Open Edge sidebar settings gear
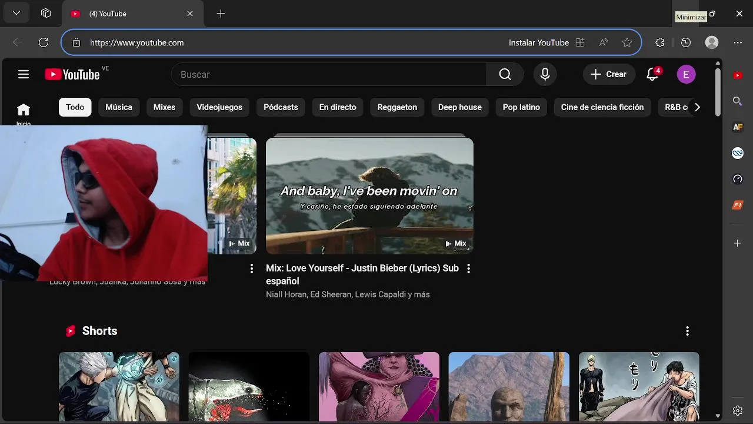Screen dimensions: 753x424 pyautogui.click(x=738, y=410)
